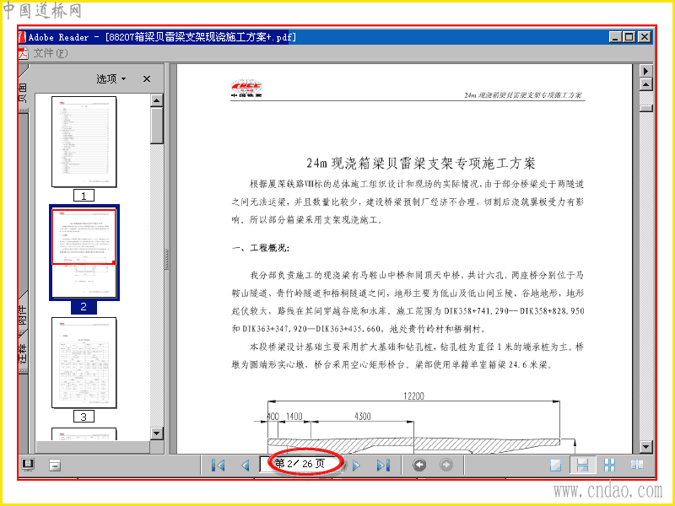Close the pages thumbnail panel
675x506 pixels.
coord(147,78)
